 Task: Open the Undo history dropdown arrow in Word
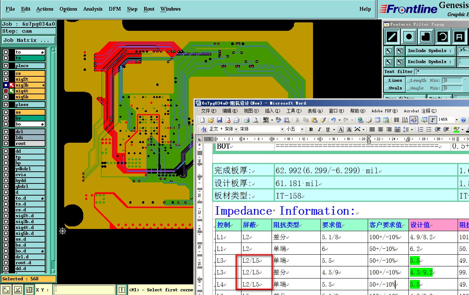coord(339,120)
